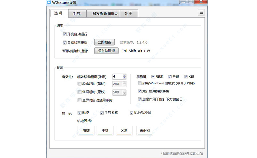257x158 pixels.
Task: Minimize the WGestures settings window
Action: coord(183,2)
